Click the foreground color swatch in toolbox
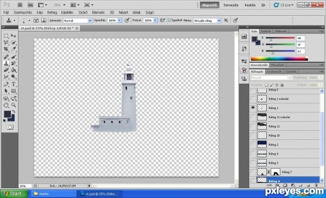This screenshot has width=326, height=198. 7,114
